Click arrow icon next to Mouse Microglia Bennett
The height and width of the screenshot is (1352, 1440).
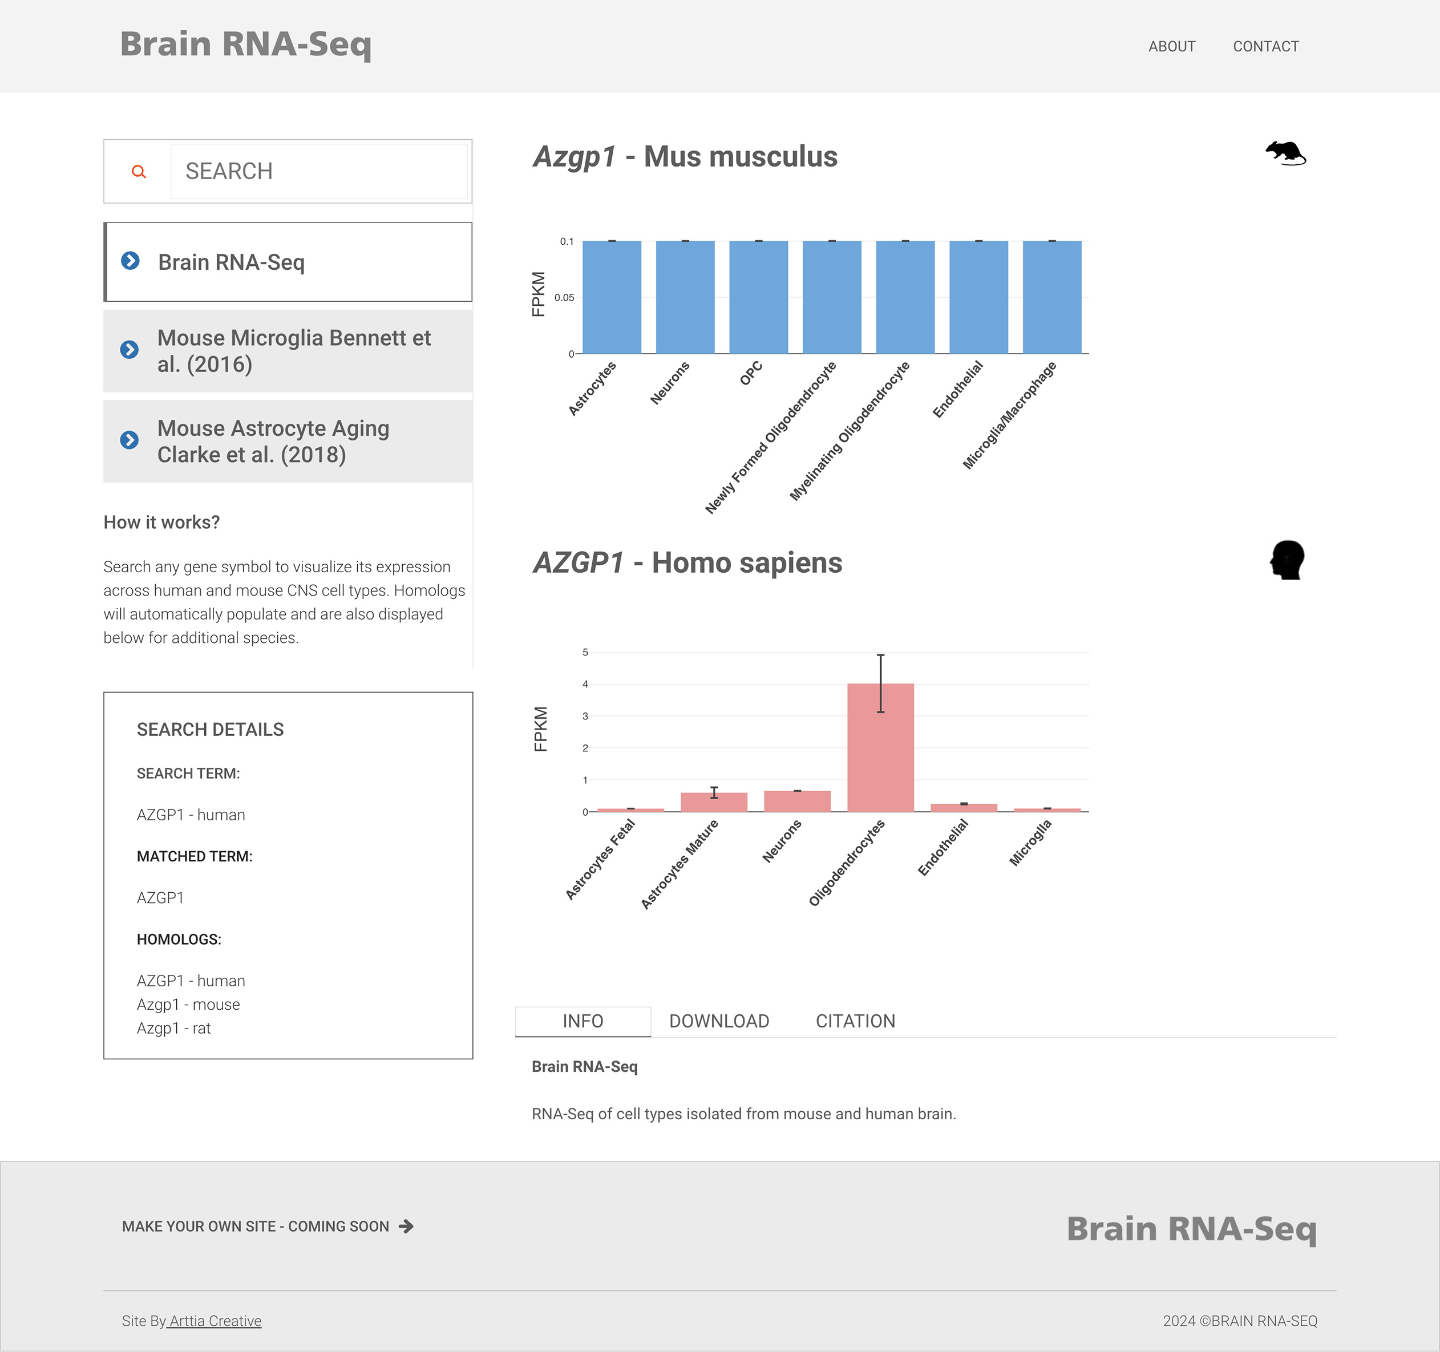click(130, 350)
